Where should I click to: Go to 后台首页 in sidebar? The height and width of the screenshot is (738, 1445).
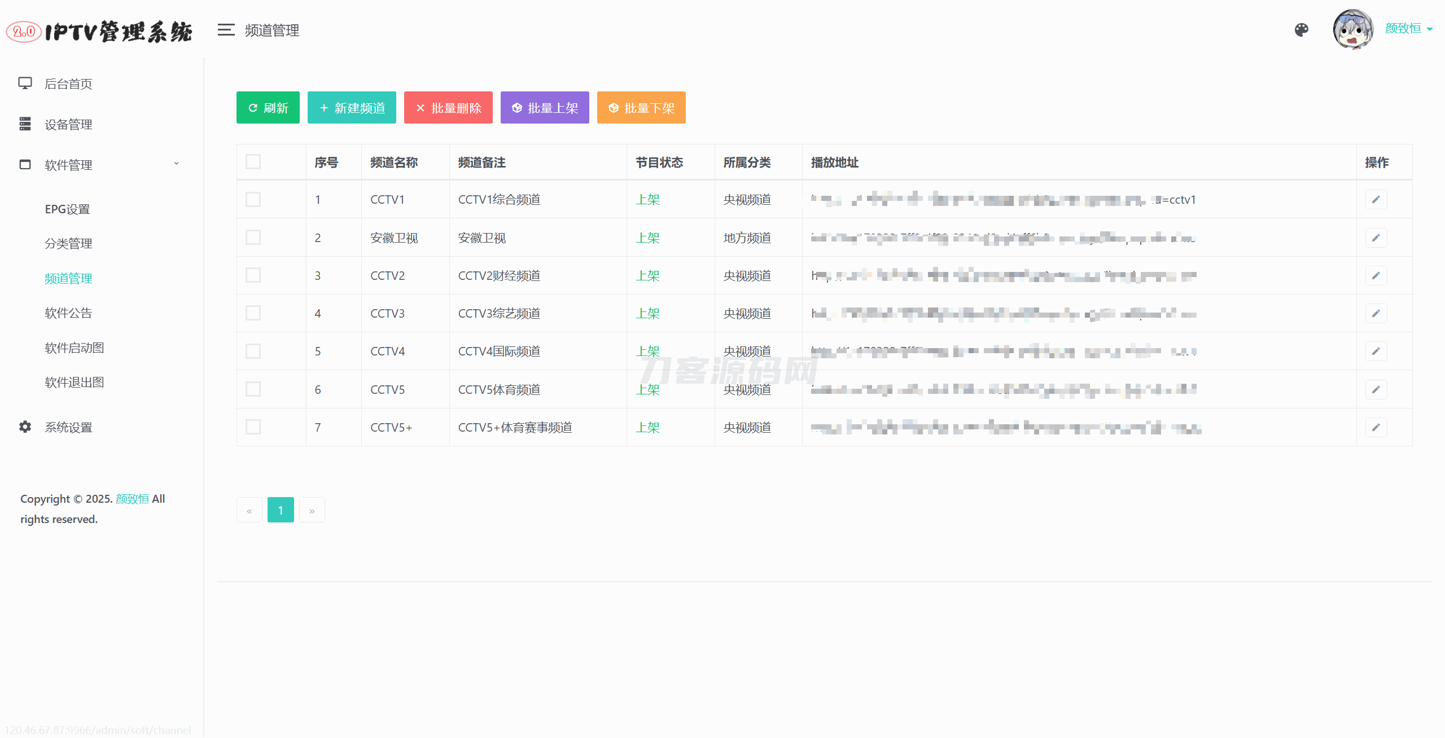[x=68, y=84]
